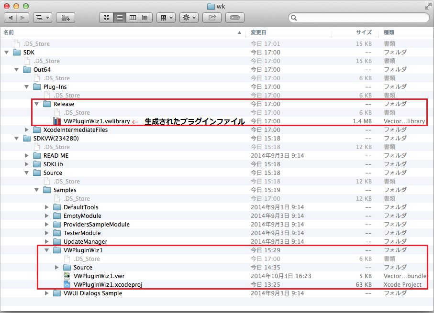Switch to column view
Screen dimensions: 434x313
(x=133, y=18)
